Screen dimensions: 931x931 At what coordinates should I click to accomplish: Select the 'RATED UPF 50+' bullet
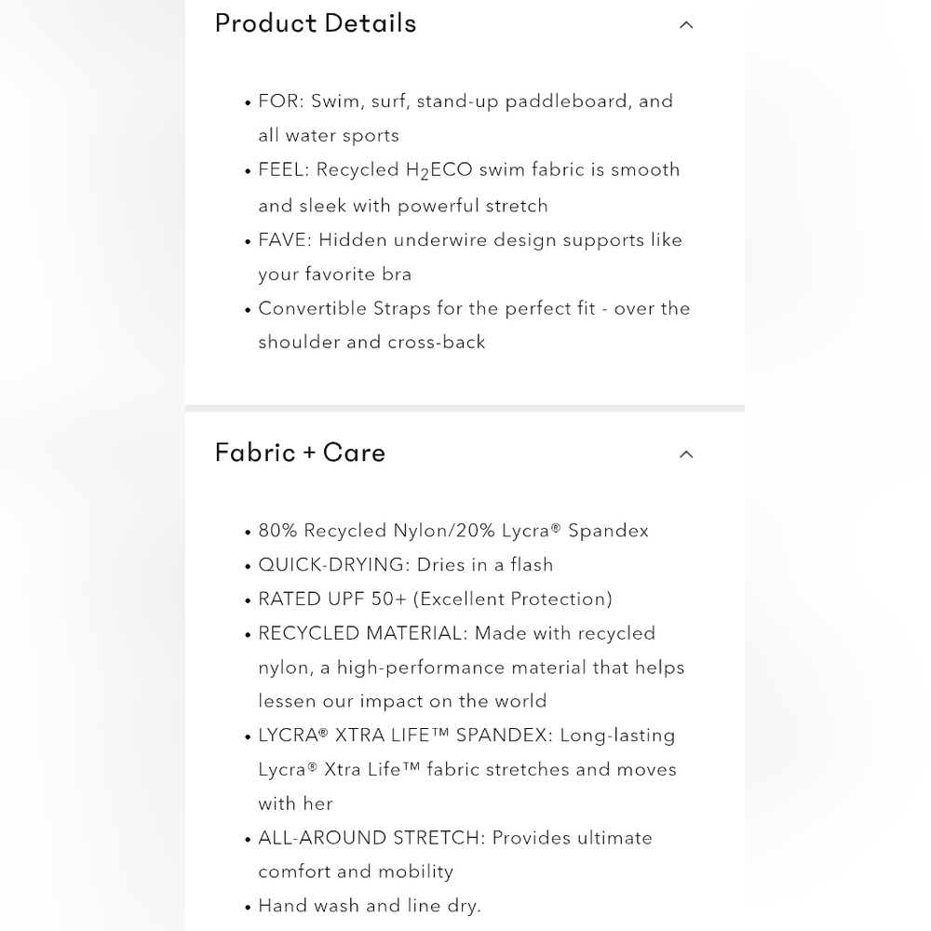(x=435, y=599)
